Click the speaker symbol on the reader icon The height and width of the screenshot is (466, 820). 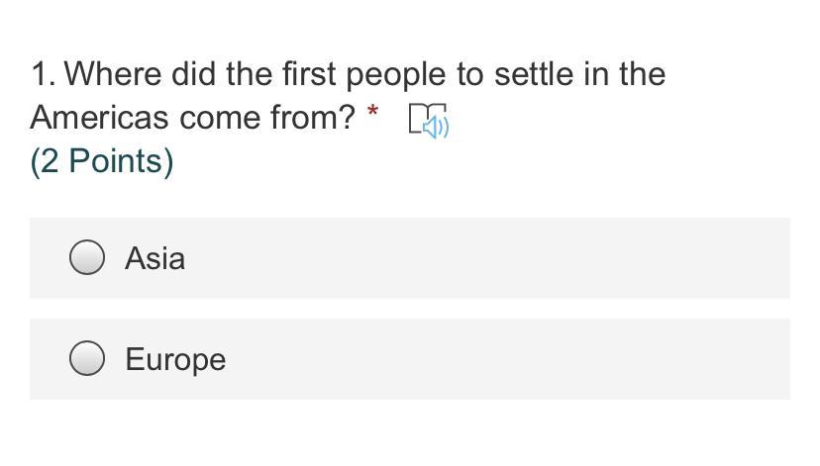pyautogui.click(x=437, y=127)
